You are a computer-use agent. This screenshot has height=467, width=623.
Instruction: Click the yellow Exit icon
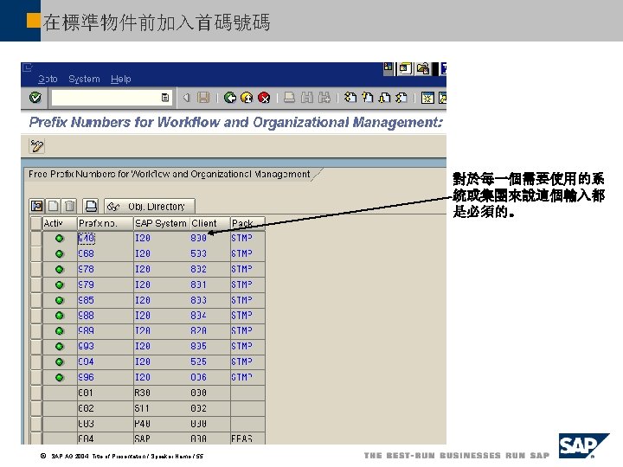247,97
